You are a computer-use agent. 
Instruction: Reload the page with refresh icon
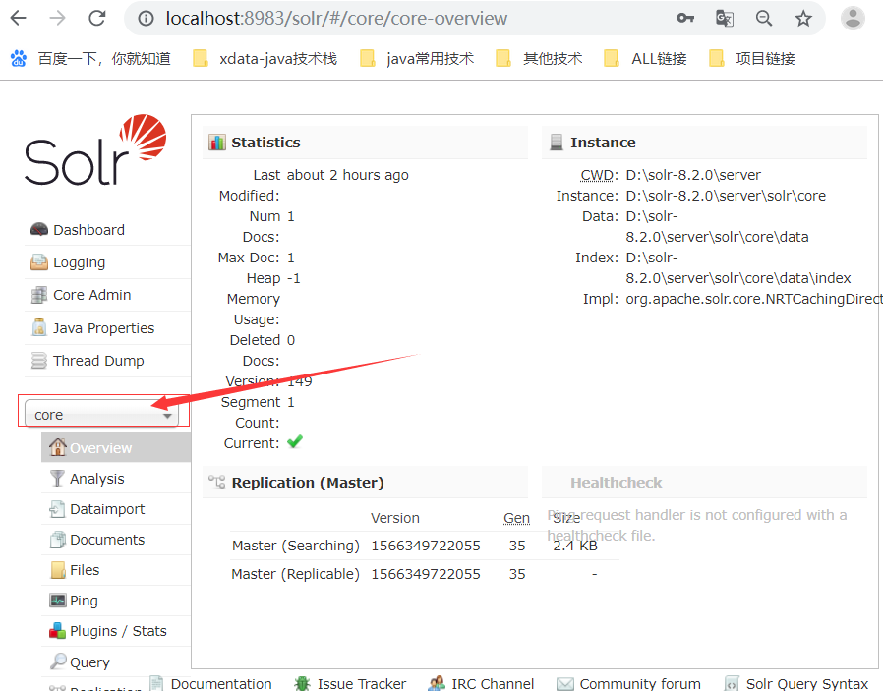(97, 18)
